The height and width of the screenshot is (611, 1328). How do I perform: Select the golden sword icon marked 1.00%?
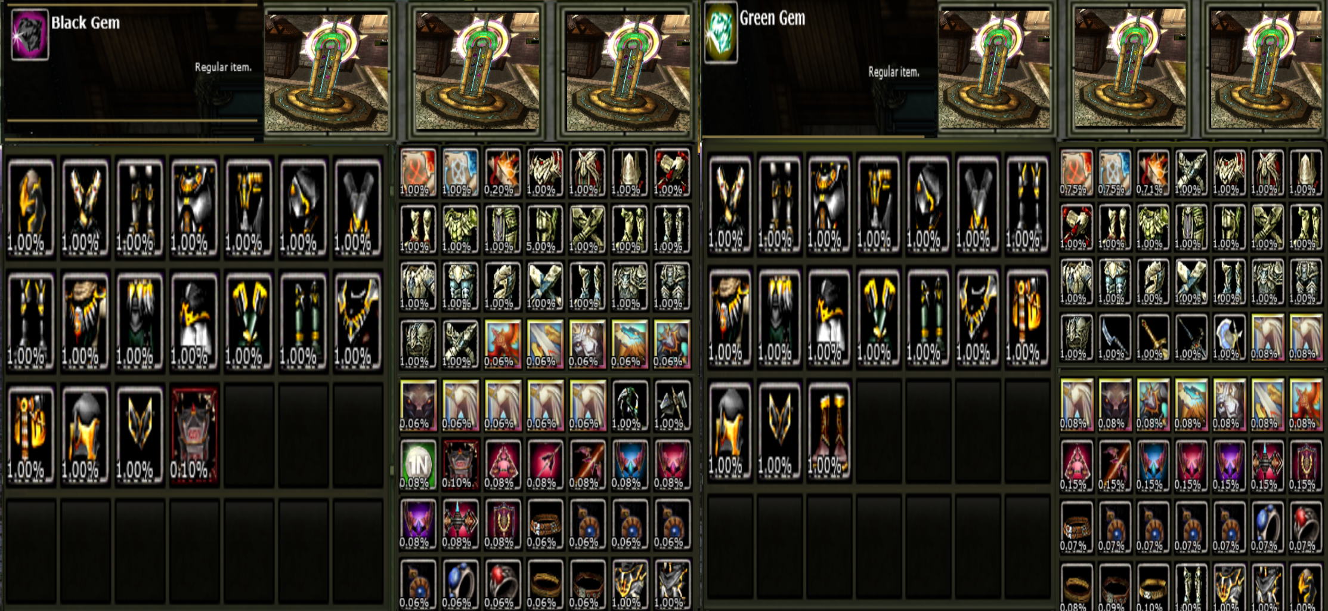[1152, 338]
